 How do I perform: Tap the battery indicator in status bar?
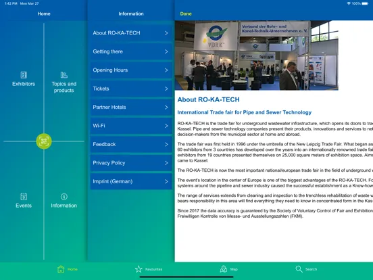coord(365,3)
